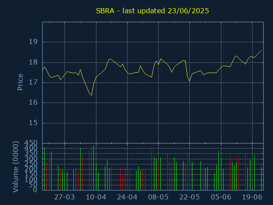Viewport: 273px width, 205px height.
Task: Click price axis value 18
Action: coord(33,62)
